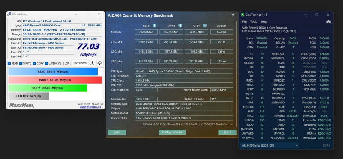Screen dimensions: 343x159
Task: Click the ZenTimings logo icon in title bar
Action: [x=242, y=15]
